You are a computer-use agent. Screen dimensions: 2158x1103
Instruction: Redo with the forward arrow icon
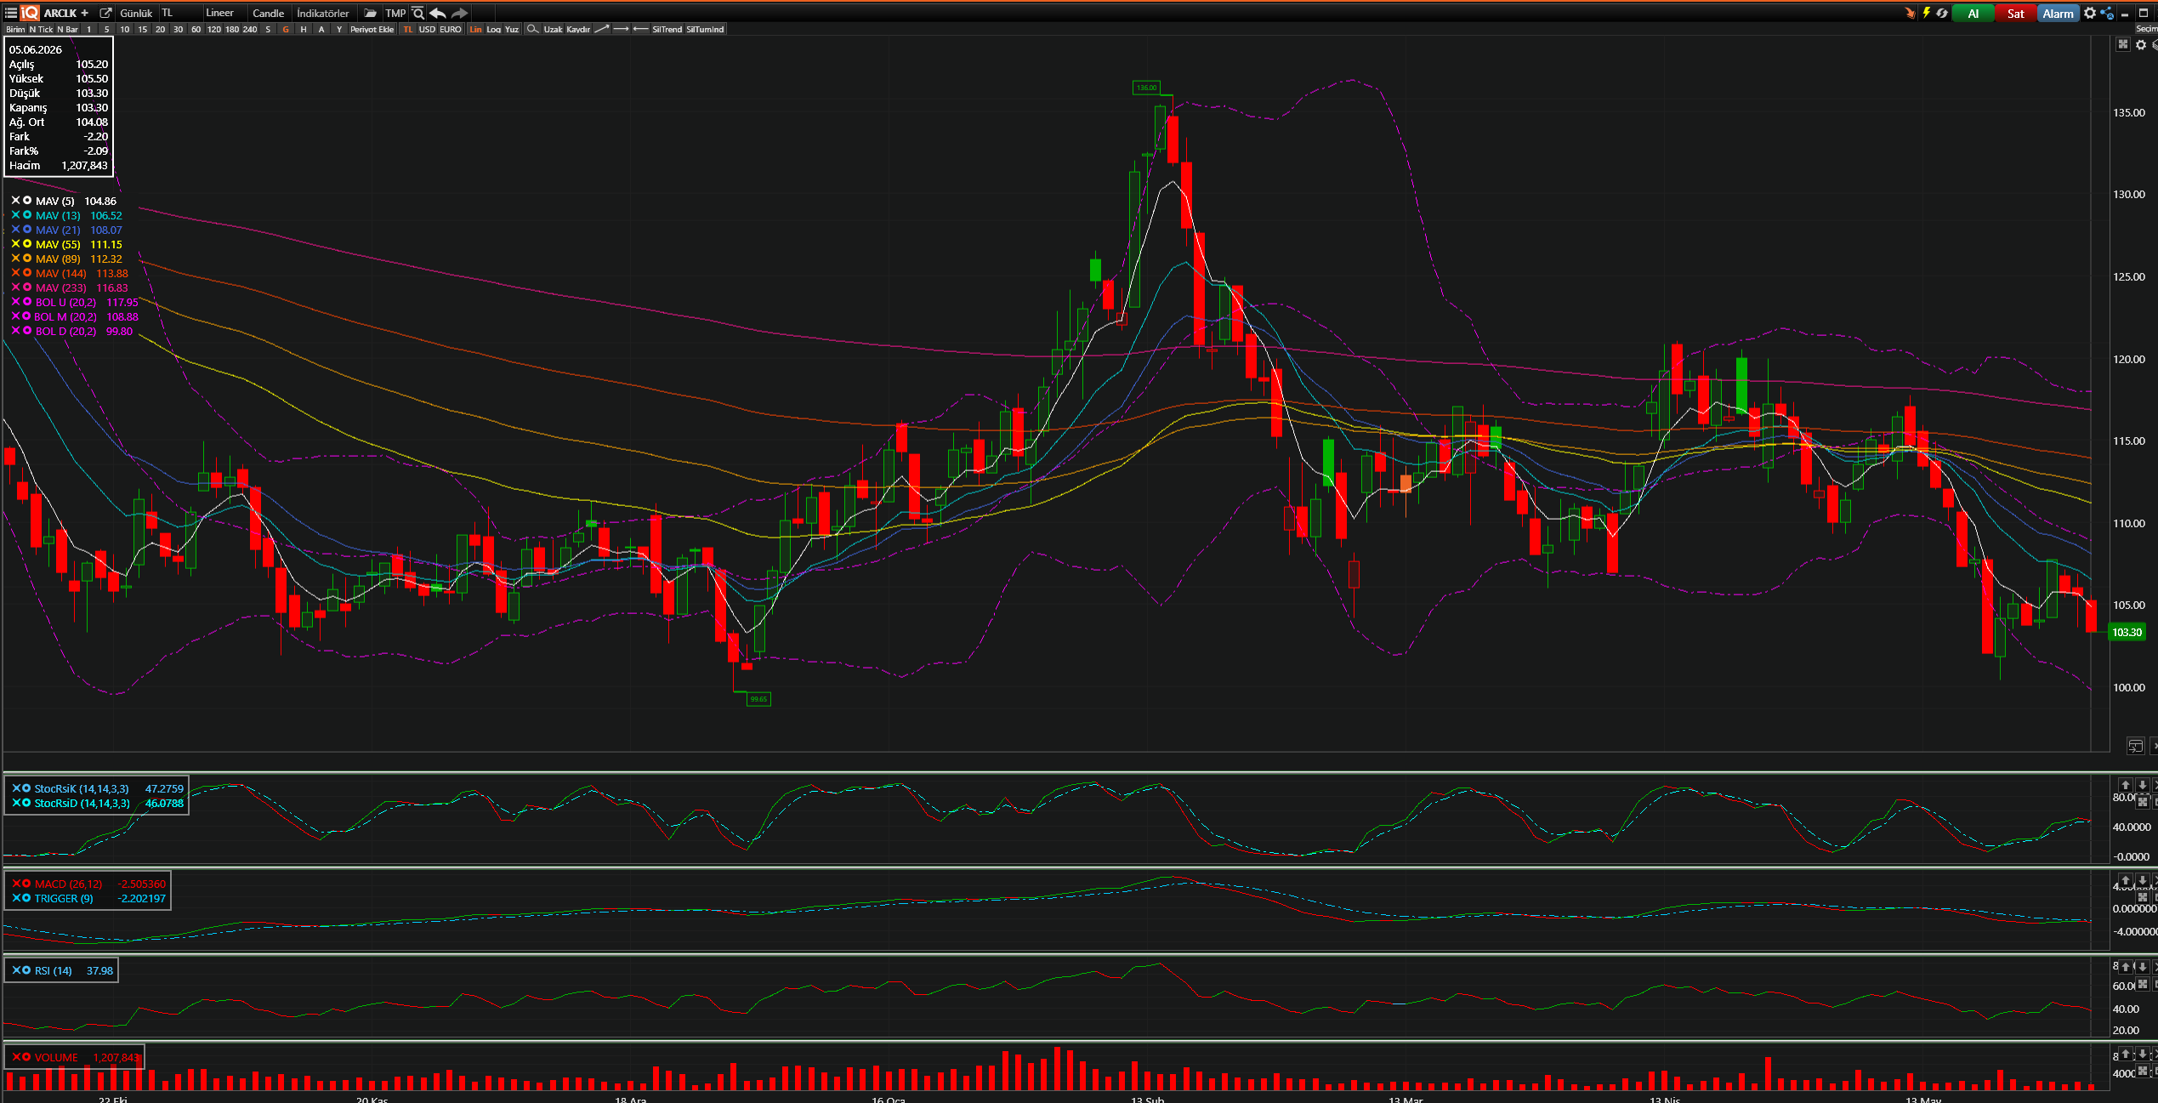tap(460, 13)
